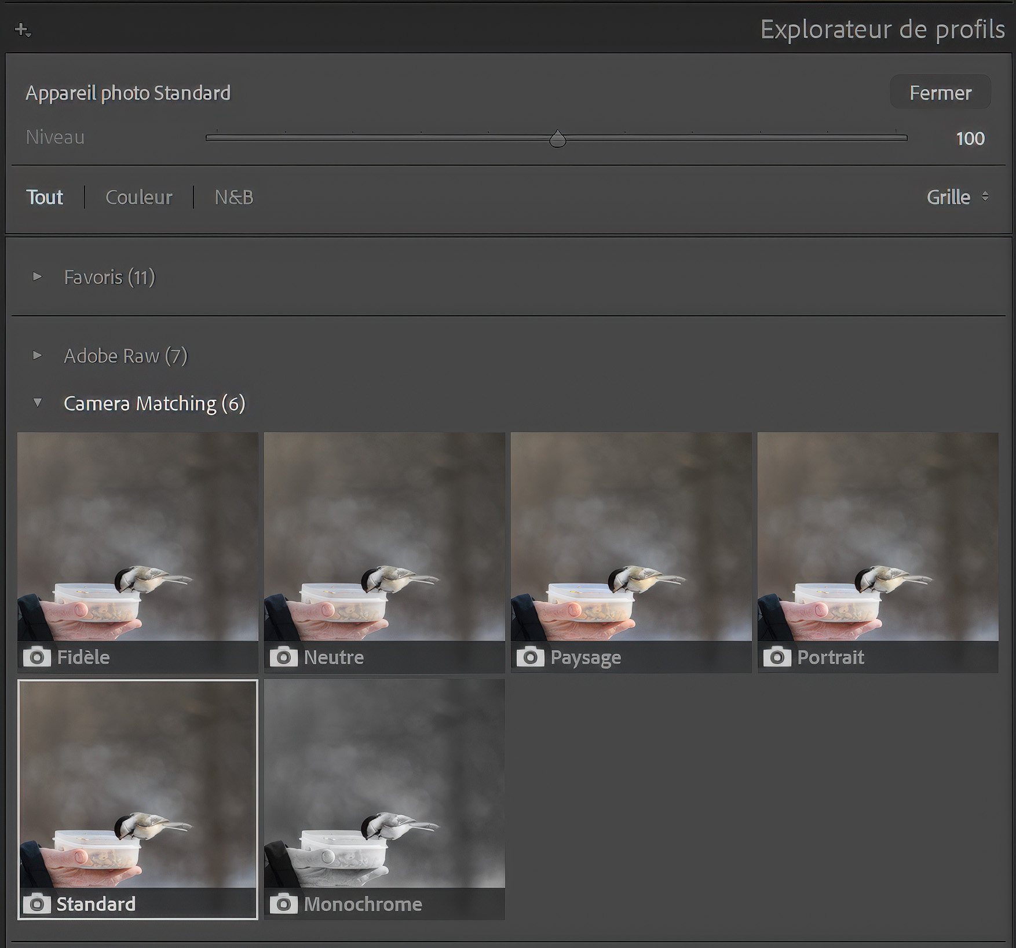Click the sort arrows next to Grille

click(985, 197)
